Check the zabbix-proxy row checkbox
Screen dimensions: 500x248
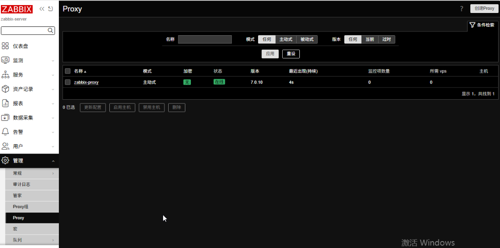coord(68,82)
